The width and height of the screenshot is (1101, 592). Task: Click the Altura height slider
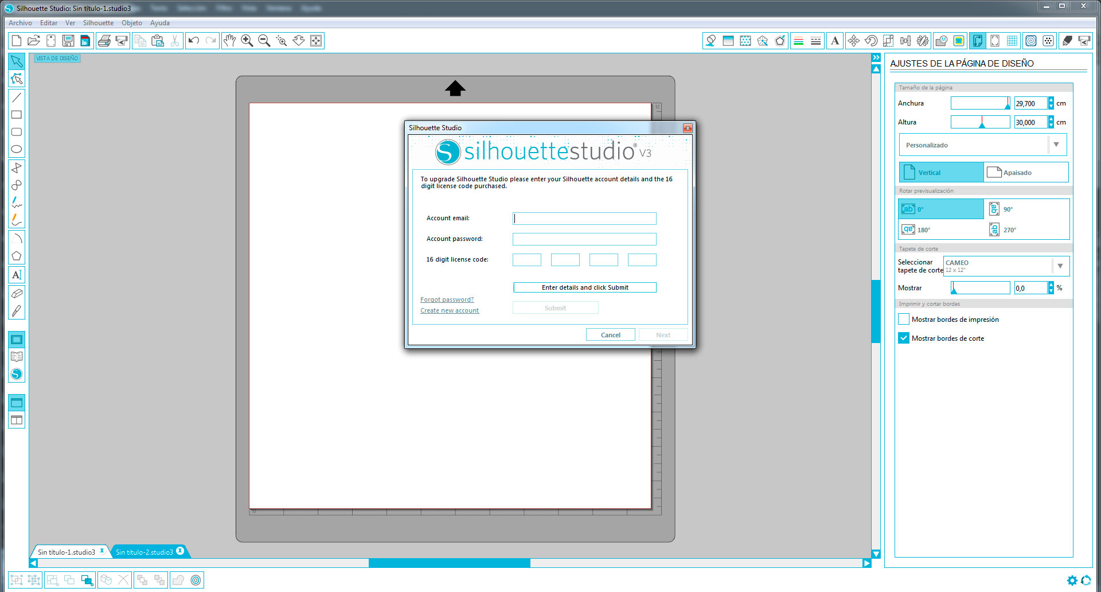click(980, 122)
